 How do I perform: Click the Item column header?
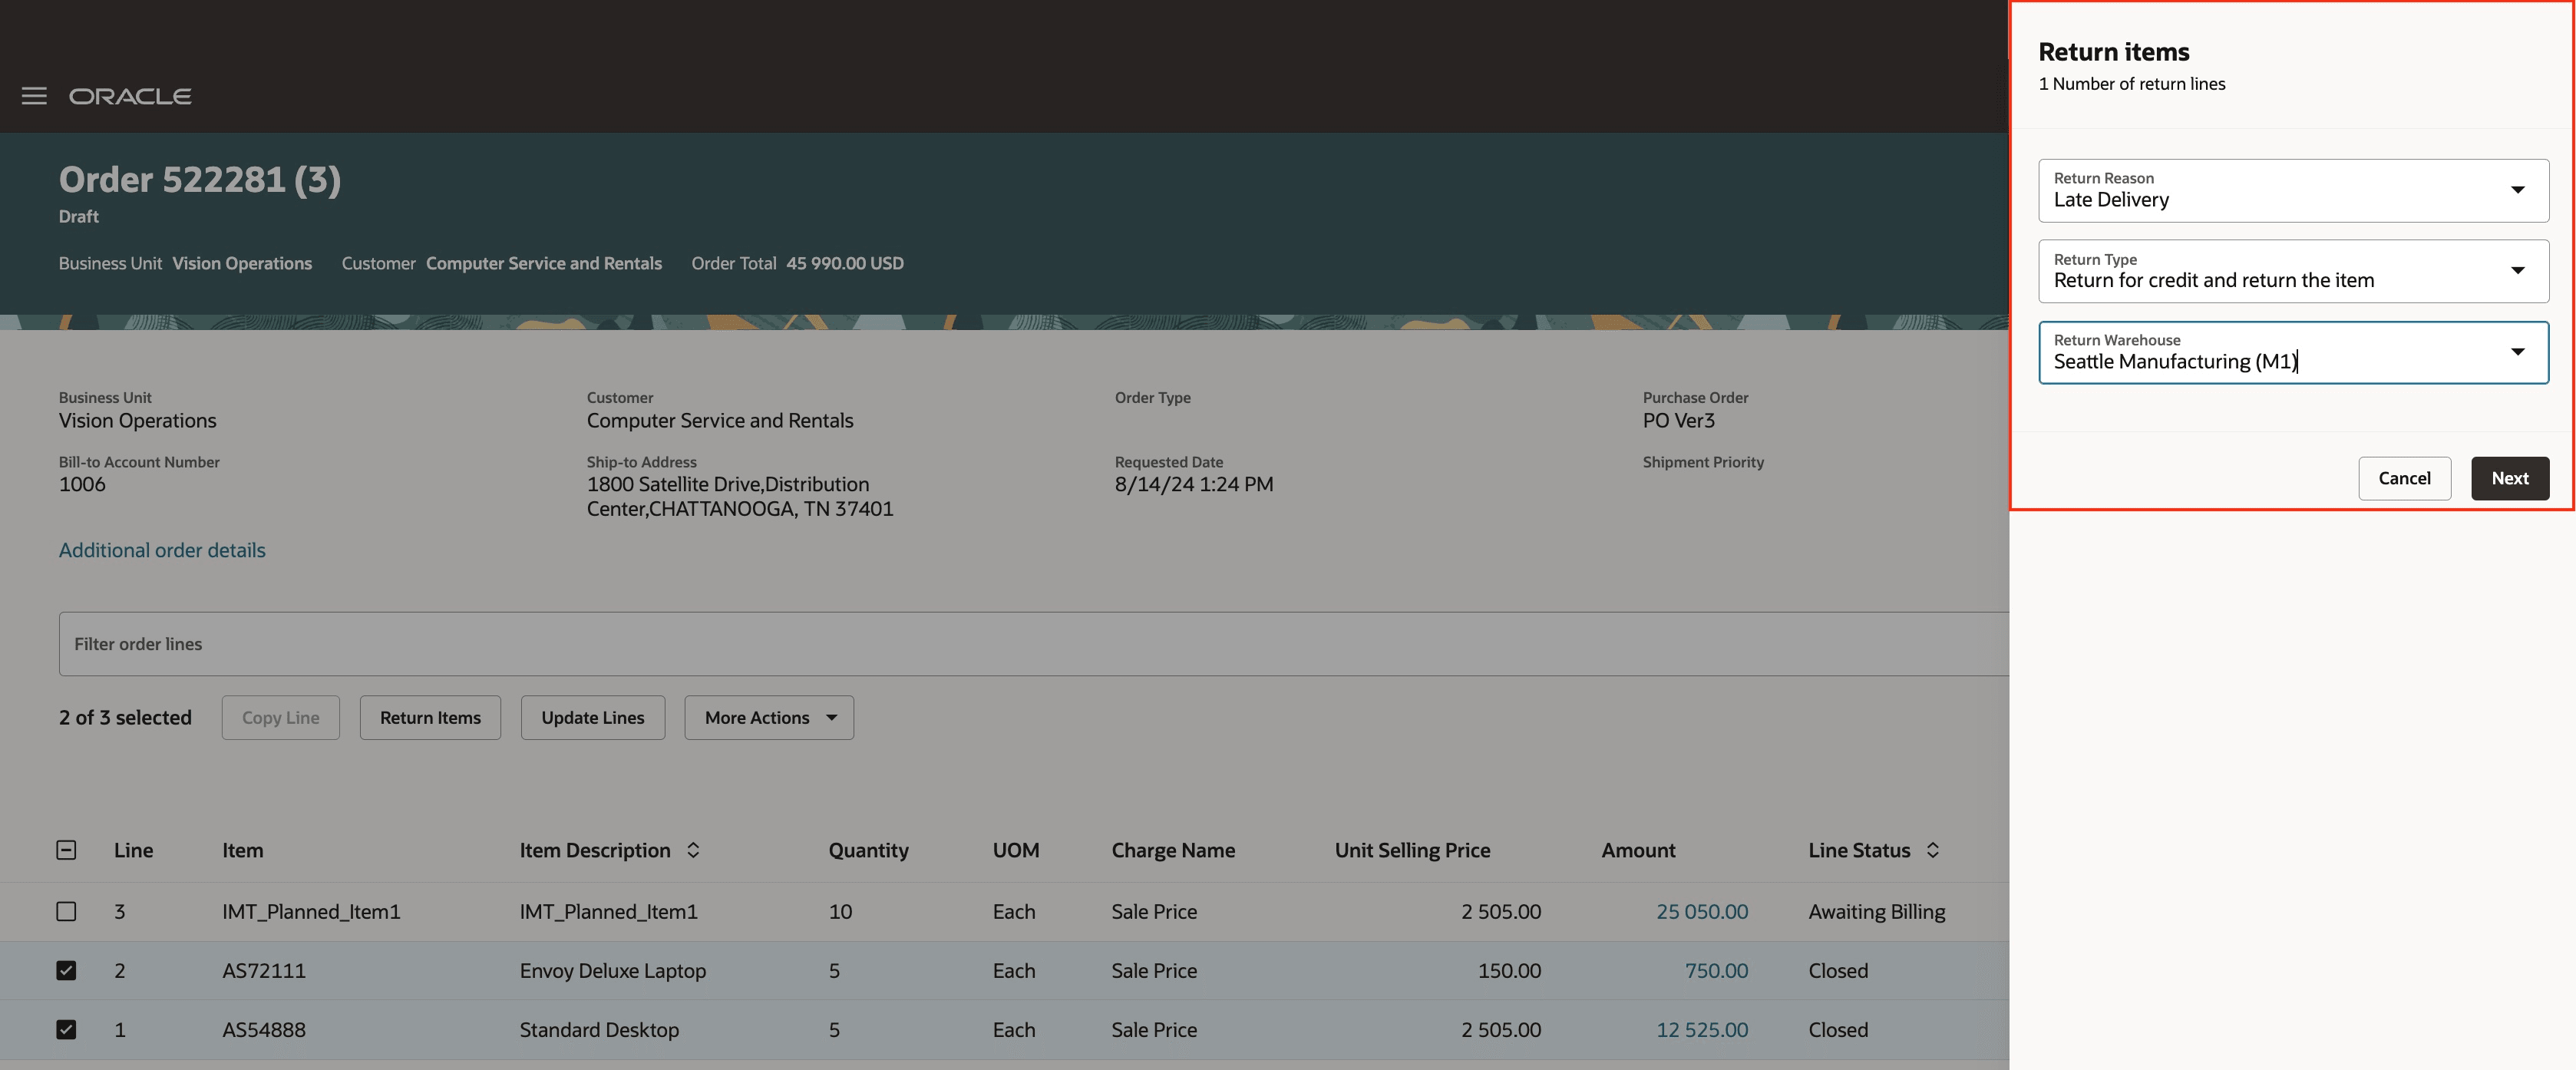[x=243, y=850]
